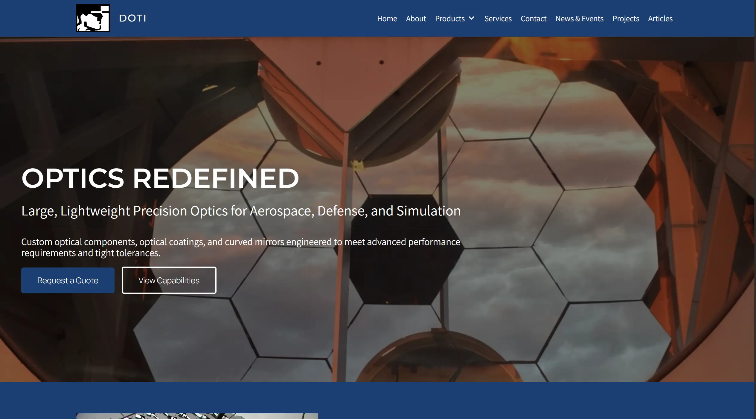Select the OPTICS REDEFINED heading

(x=160, y=178)
